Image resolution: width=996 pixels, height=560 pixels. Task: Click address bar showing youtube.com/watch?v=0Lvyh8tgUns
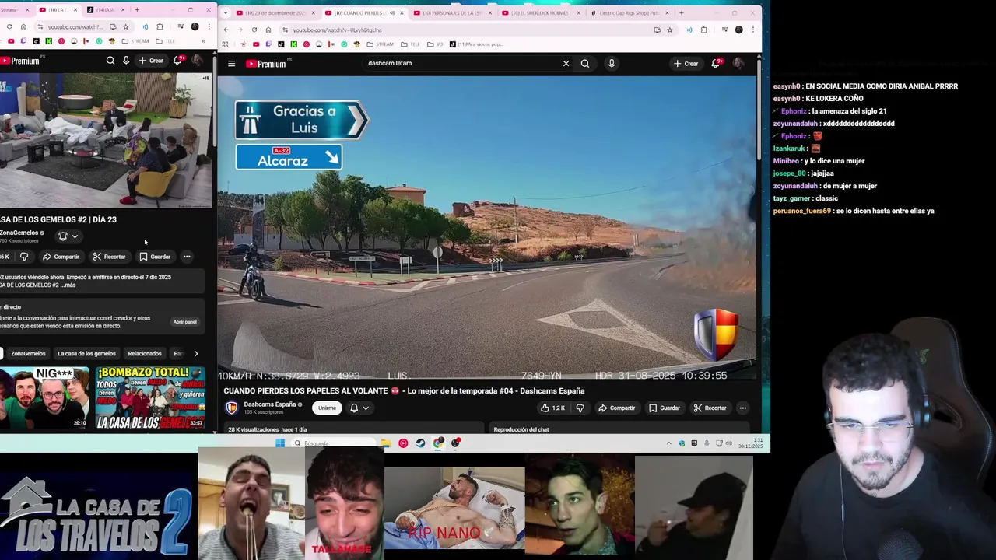[x=467, y=30]
